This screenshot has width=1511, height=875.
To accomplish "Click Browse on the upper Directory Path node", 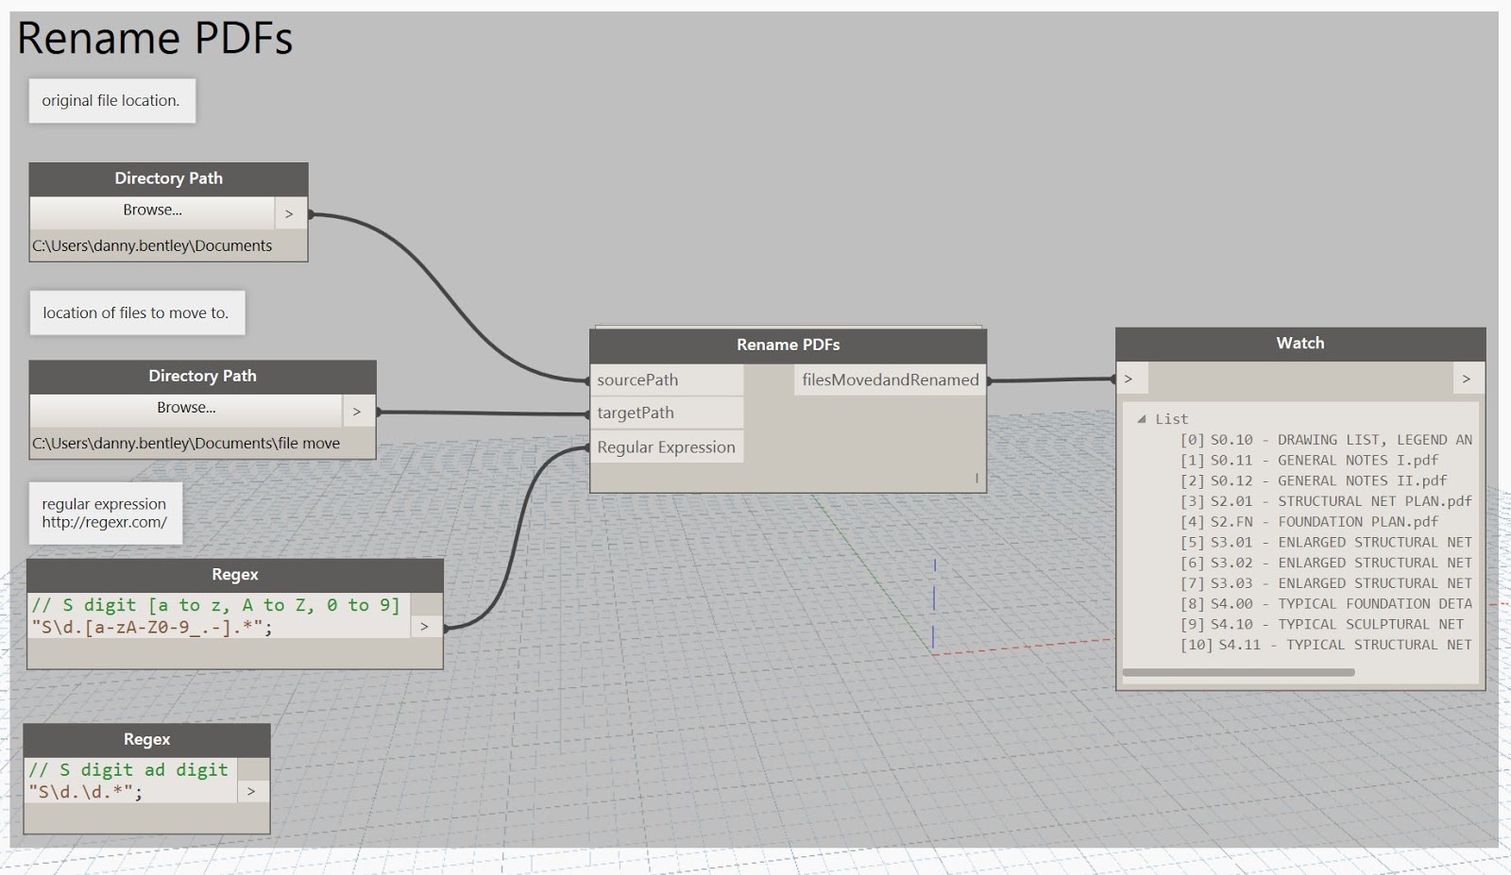I will (x=152, y=210).
